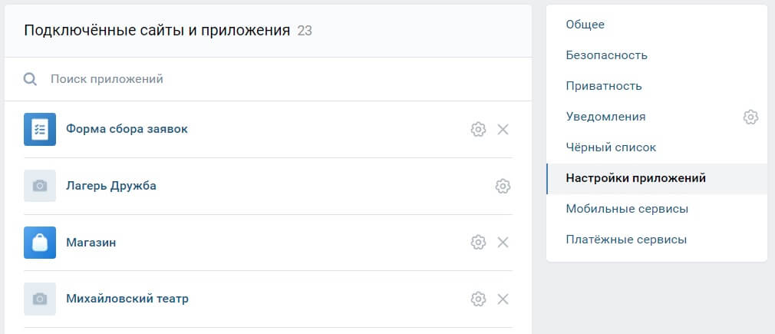Viewport: 775px width, 334px height.
Task: Open settings gear for Магазин app
Action: click(478, 243)
